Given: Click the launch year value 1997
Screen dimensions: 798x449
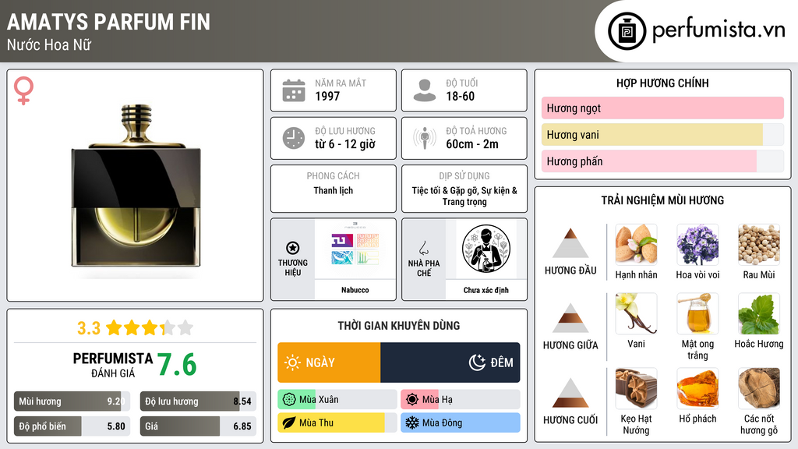Looking at the screenshot, I should [327, 96].
